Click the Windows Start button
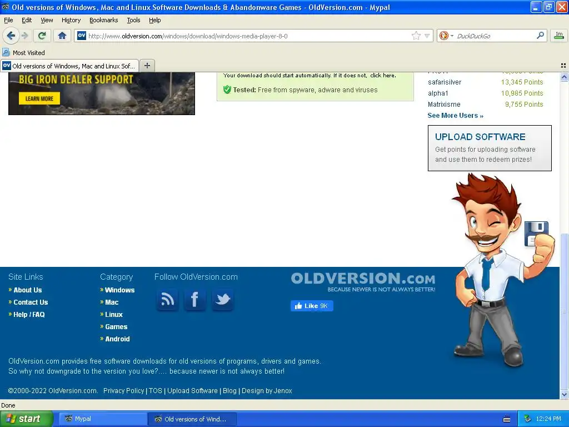Screen dimensions: 569x427 pos(26,419)
